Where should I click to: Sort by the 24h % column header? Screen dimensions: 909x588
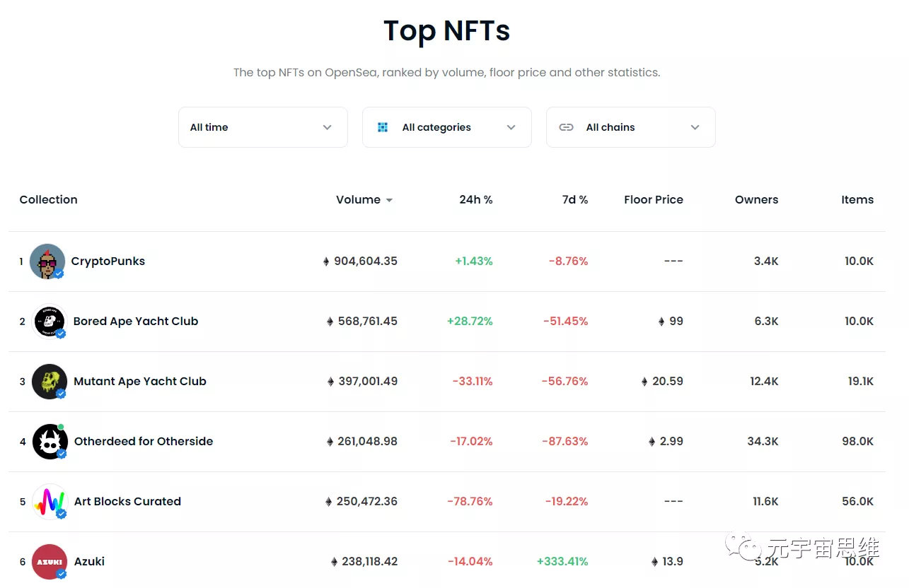(475, 200)
